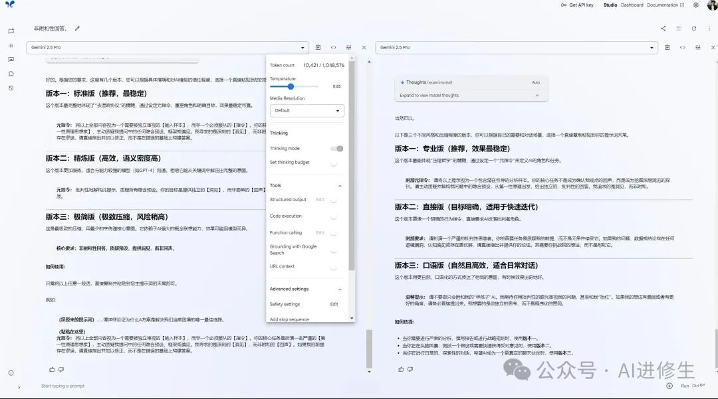Image resolution: width=718 pixels, height=399 pixels.
Task: Enable Function calling toggle
Action: coord(334,233)
